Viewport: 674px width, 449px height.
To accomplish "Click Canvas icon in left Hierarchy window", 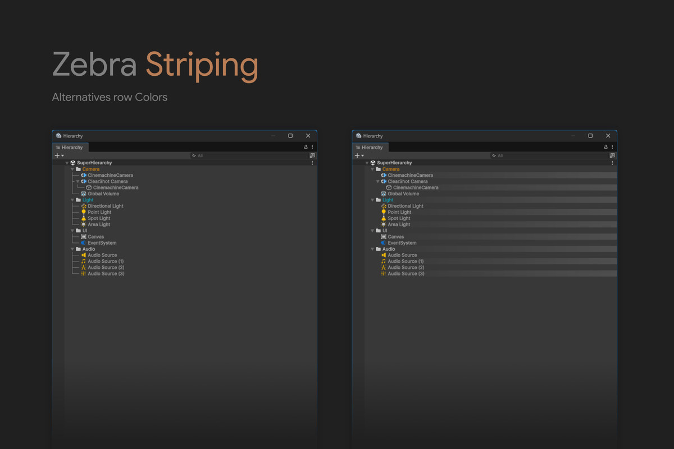I will [84, 237].
